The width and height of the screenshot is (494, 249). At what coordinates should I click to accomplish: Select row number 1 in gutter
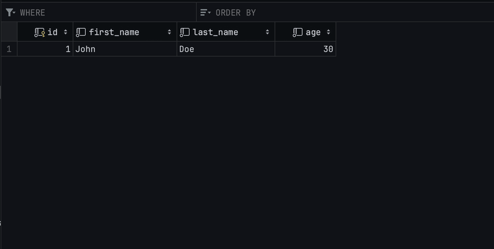point(9,49)
